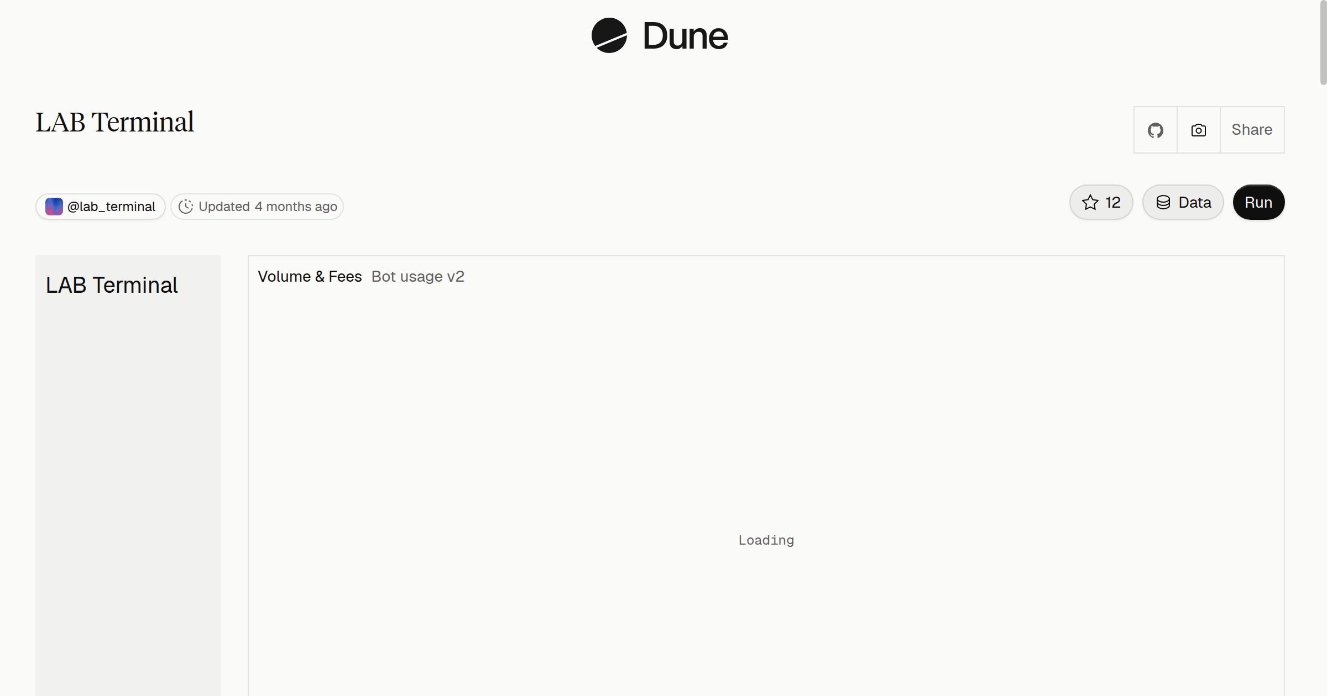Open the Data button
The width and height of the screenshot is (1327, 696).
pos(1183,202)
